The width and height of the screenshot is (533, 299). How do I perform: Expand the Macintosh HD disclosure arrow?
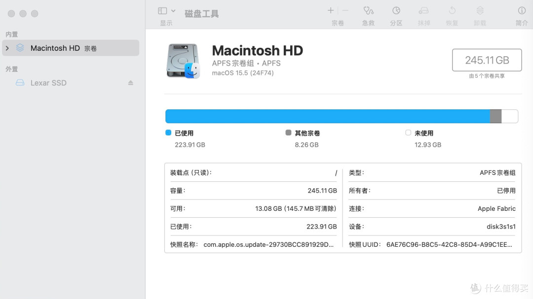[7, 48]
